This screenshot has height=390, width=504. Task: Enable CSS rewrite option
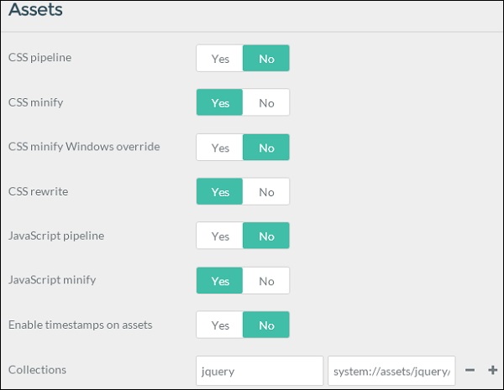coord(220,192)
